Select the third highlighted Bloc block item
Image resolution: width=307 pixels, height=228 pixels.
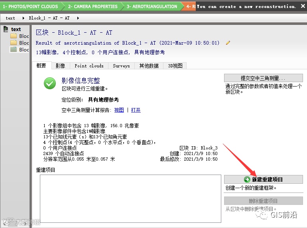[x=20, y=49]
